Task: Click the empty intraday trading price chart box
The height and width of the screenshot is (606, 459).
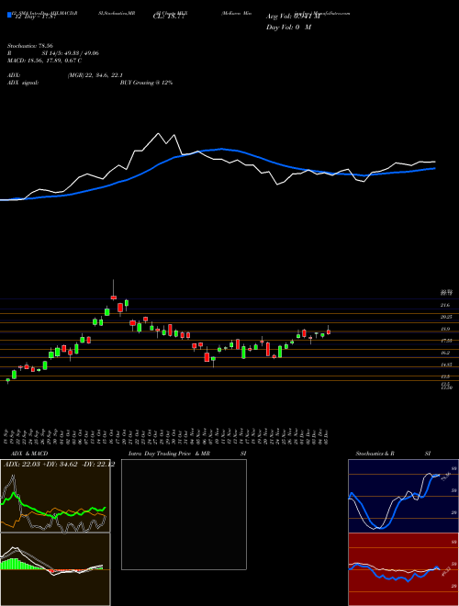Action: coord(184,514)
